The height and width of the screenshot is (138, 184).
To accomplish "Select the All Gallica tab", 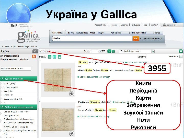I will [x=57, y=33].
